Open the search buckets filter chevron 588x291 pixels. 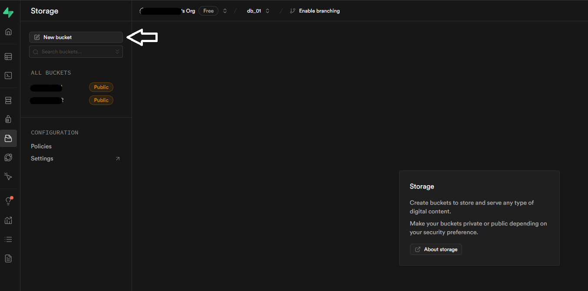(x=117, y=51)
